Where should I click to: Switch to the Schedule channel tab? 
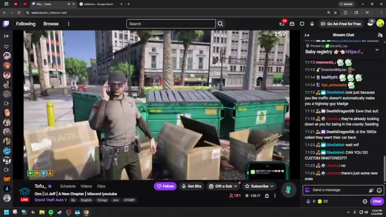click(x=68, y=186)
